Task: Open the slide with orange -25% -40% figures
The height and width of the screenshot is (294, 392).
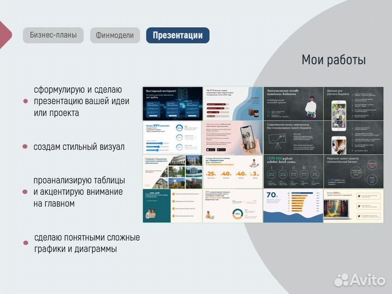Action: 233,171
